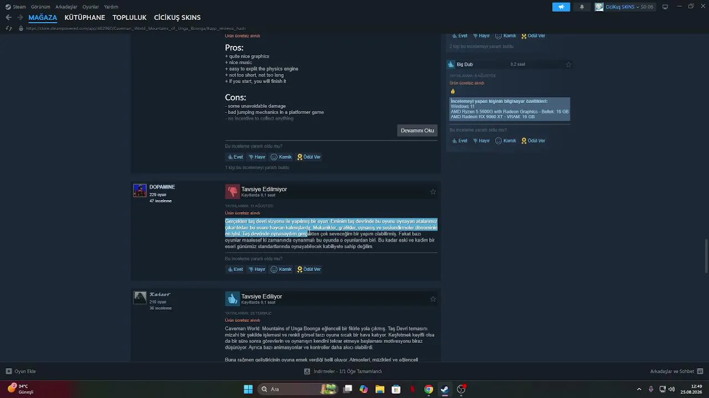Vote Hayır on the Pros/Cons review
Screen dimensions: 709x398
point(257,157)
